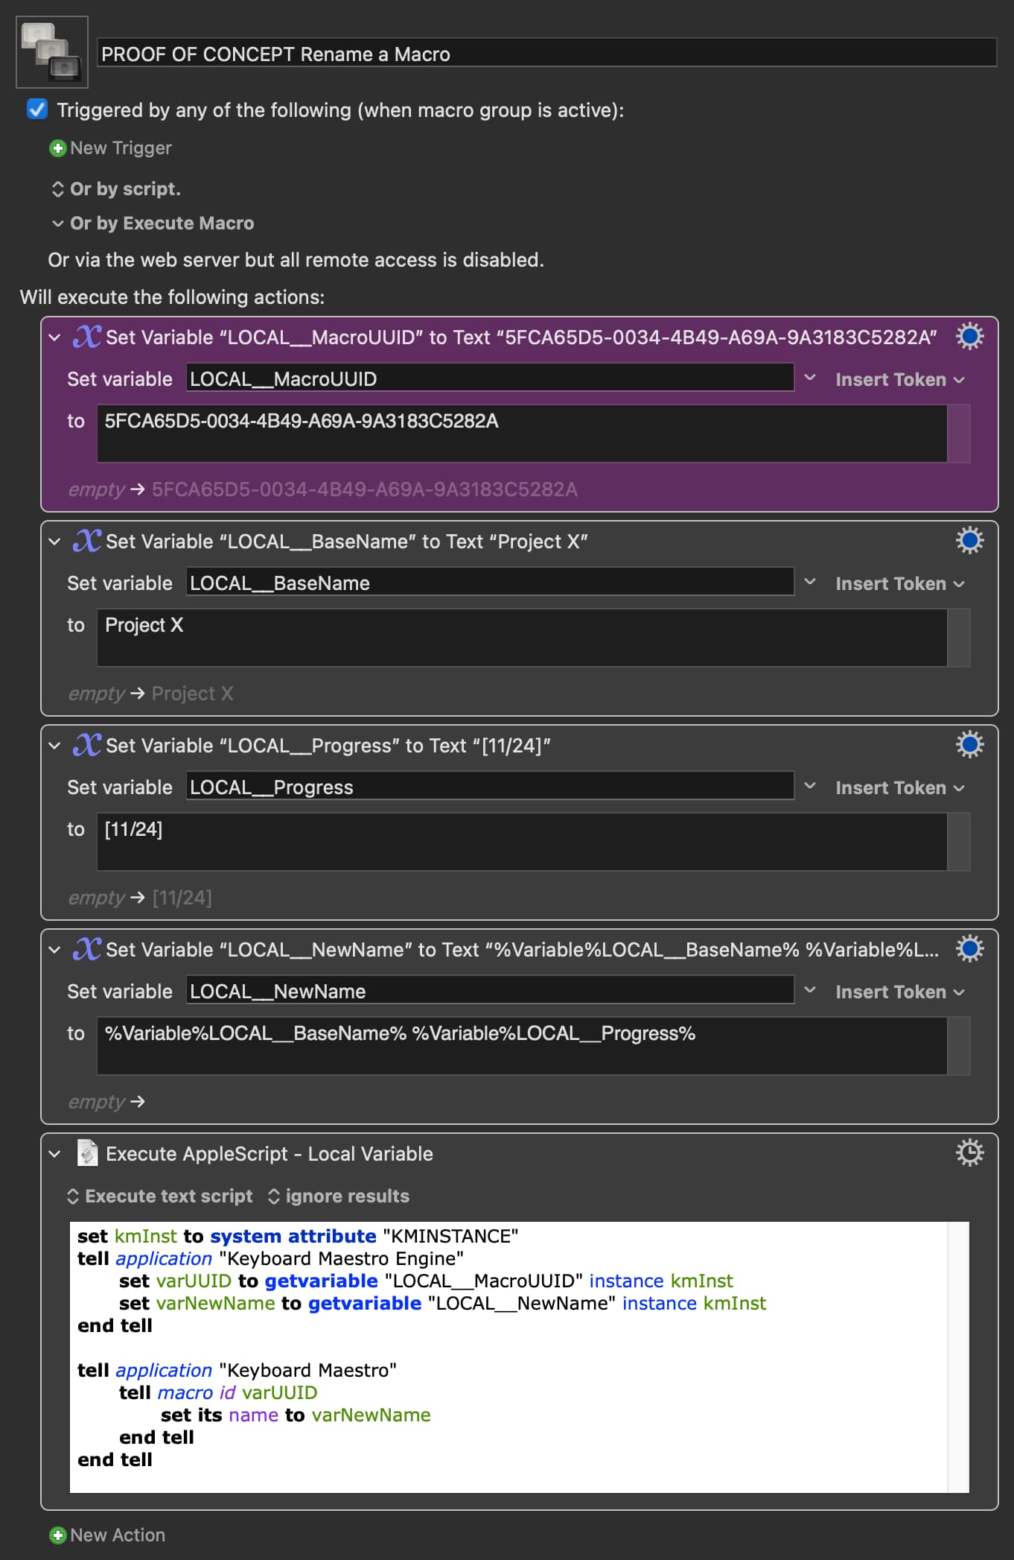Click the Set Variable LOCAL__BaseName title text

[346, 542]
